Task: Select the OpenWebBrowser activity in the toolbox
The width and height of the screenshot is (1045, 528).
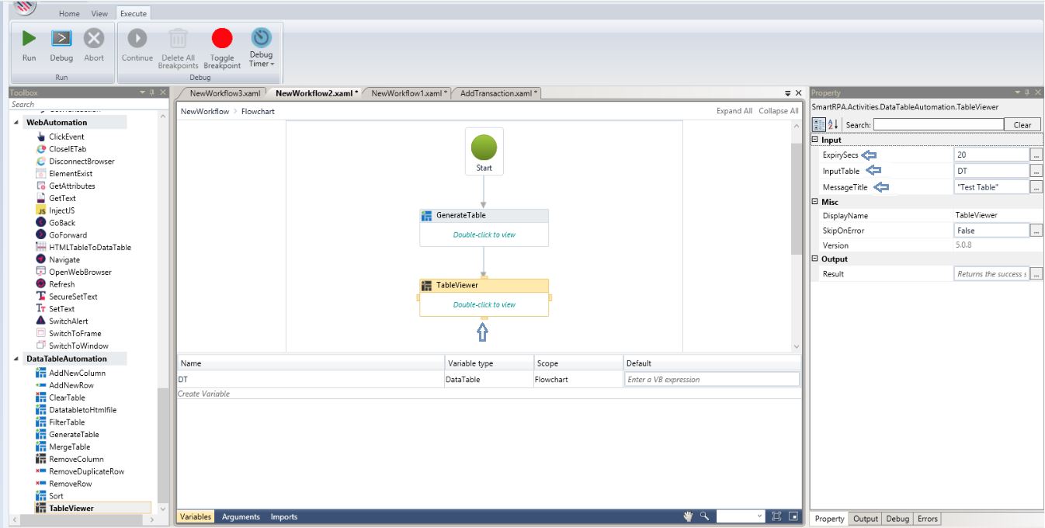Action: tap(80, 272)
